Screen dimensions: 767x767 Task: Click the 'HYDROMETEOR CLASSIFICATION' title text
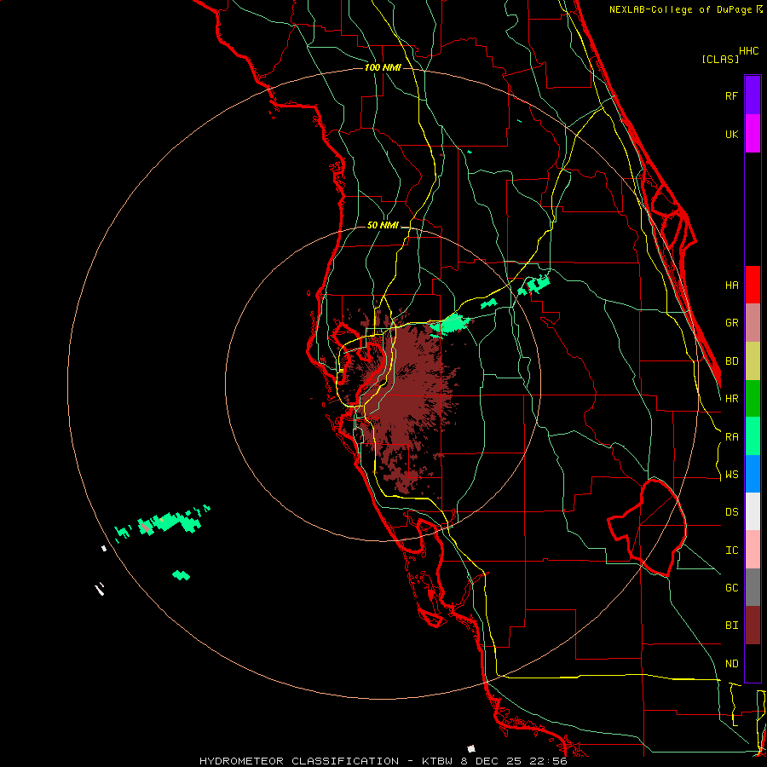(299, 761)
